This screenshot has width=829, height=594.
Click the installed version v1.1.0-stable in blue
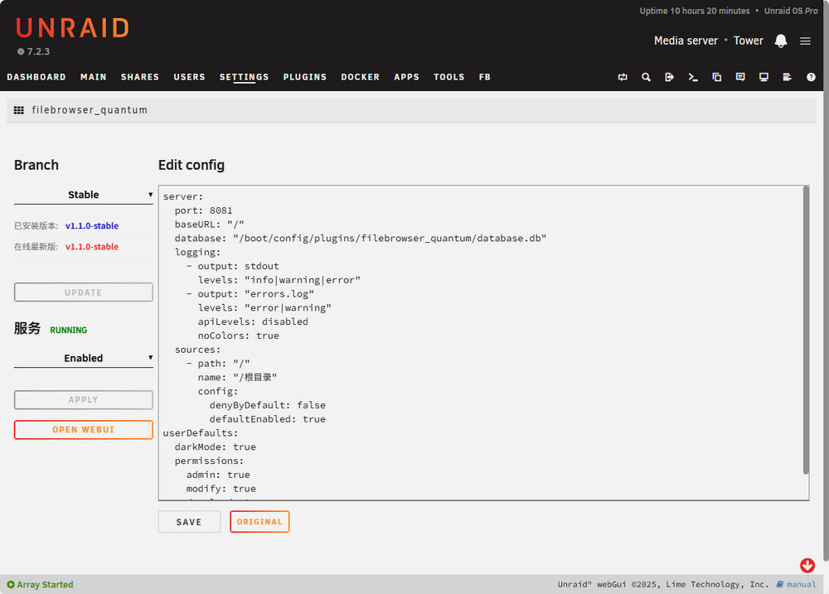(92, 225)
